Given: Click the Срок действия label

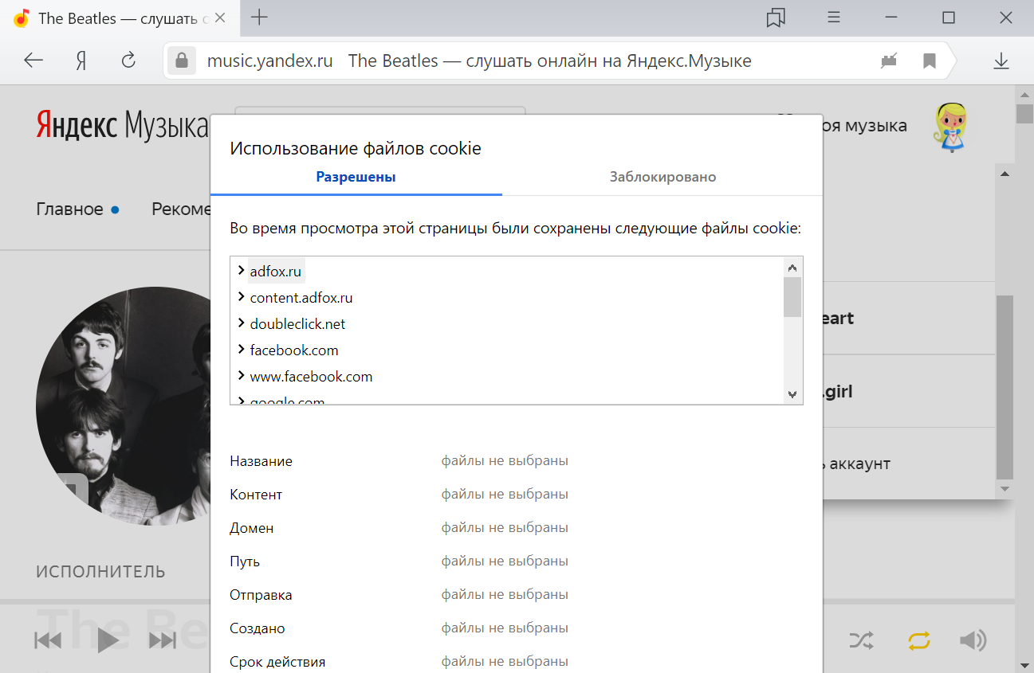Looking at the screenshot, I should coord(277,662).
